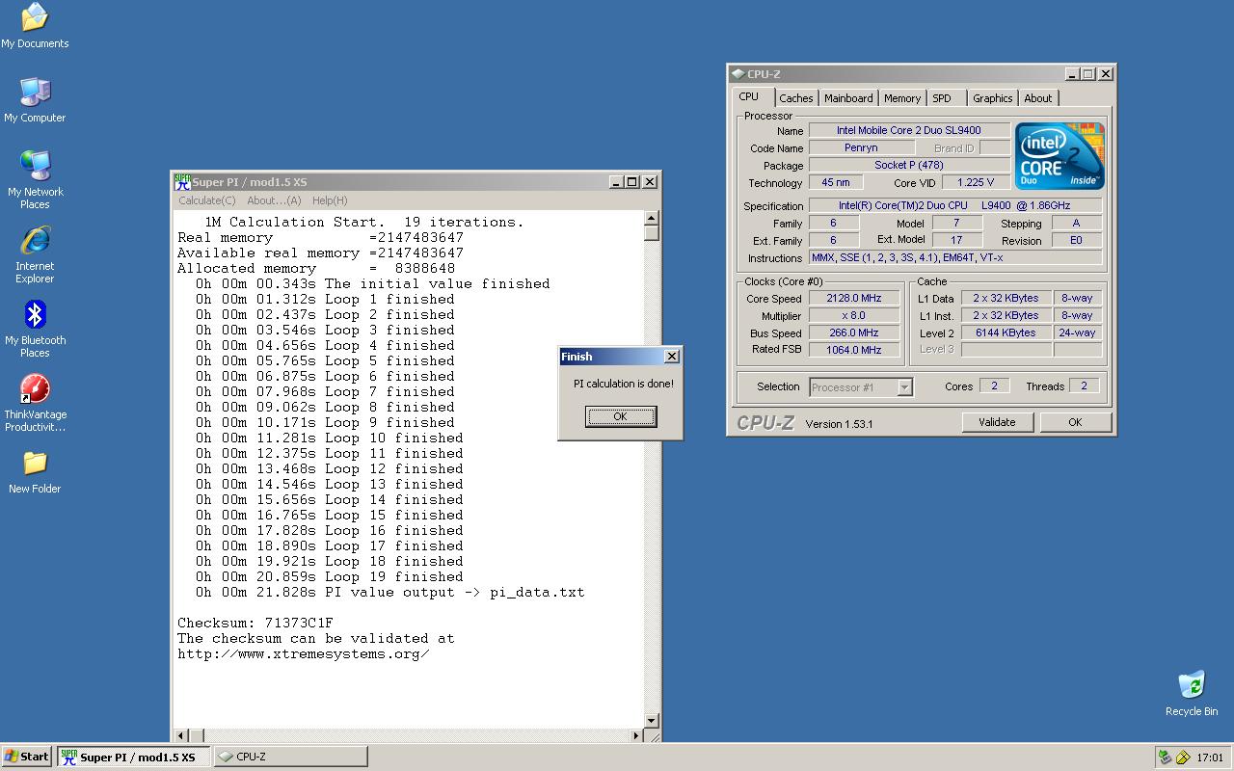Click the Multiplier value x 8.0
This screenshot has width=1234, height=771.
854,315
